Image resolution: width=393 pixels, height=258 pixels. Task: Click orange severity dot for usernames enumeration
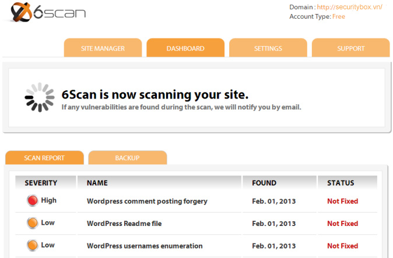[x=32, y=245]
